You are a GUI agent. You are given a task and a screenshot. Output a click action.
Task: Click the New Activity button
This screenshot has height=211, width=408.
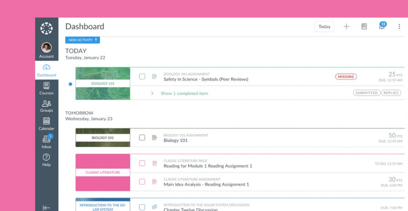point(82,40)
